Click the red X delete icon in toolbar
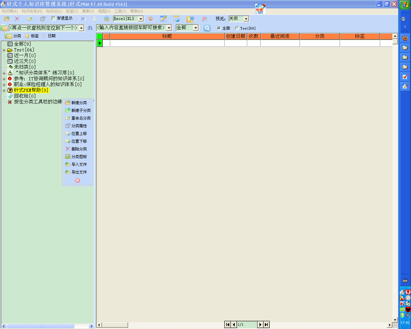This screenshot has height=329, width=411. point(17,19)
